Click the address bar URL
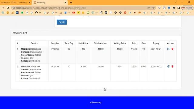The image size is (194, 109). tap(51, 8)
